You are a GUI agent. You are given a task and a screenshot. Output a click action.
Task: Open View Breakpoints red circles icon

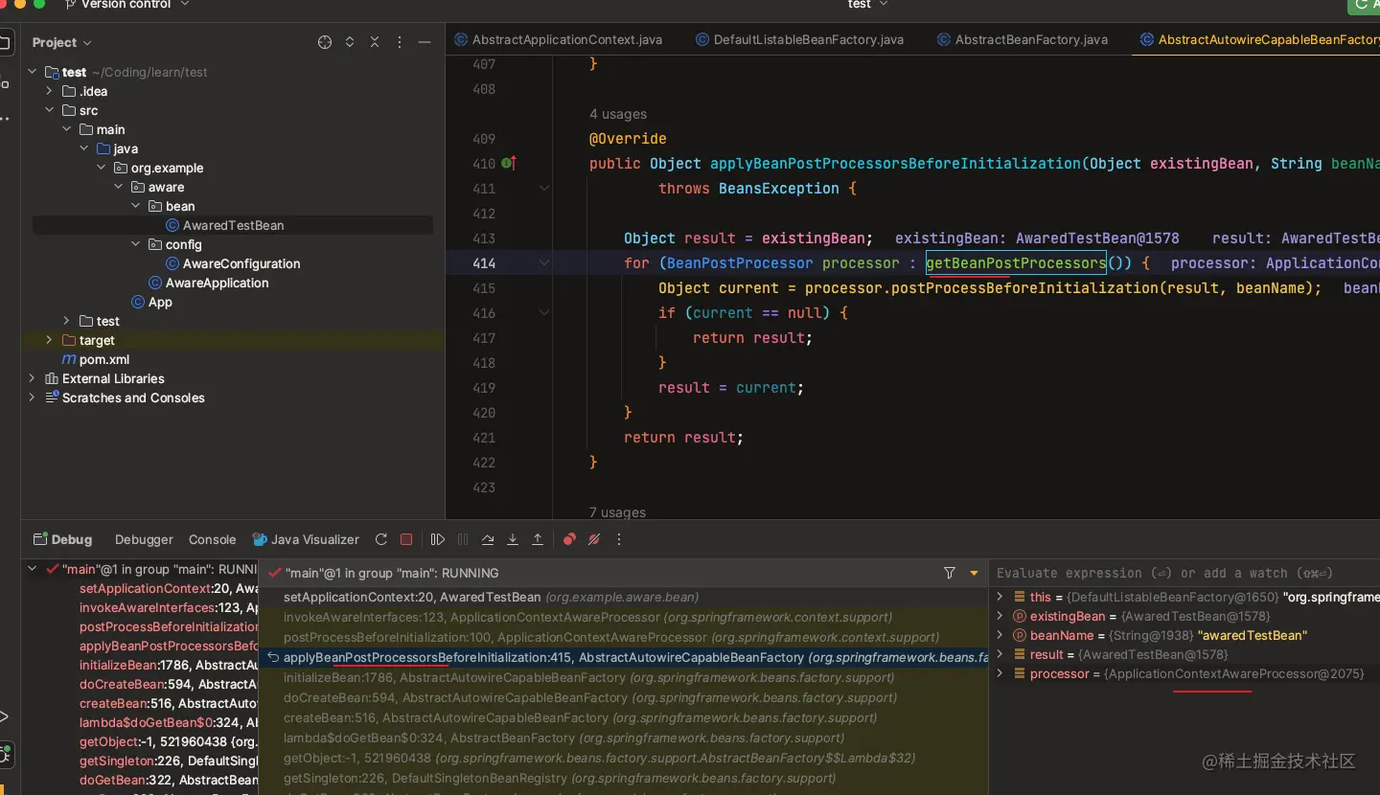pyautogui.click(x=569, y=539)
